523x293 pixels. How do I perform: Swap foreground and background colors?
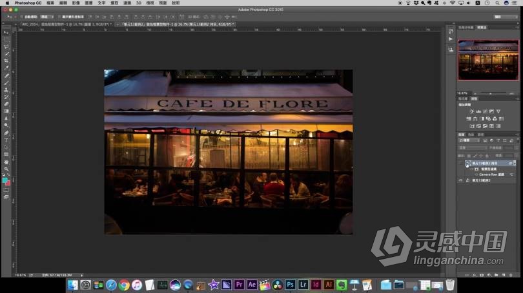[x=8, y=176]
